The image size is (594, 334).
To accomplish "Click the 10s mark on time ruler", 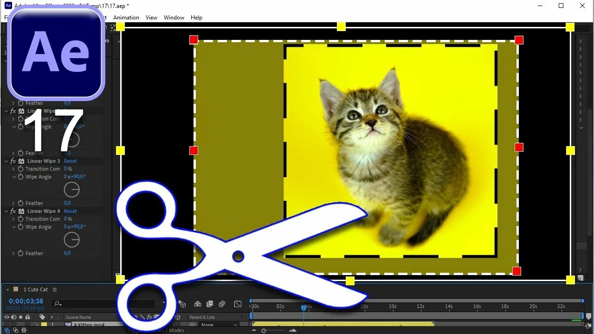I will [x=393, y=307].
